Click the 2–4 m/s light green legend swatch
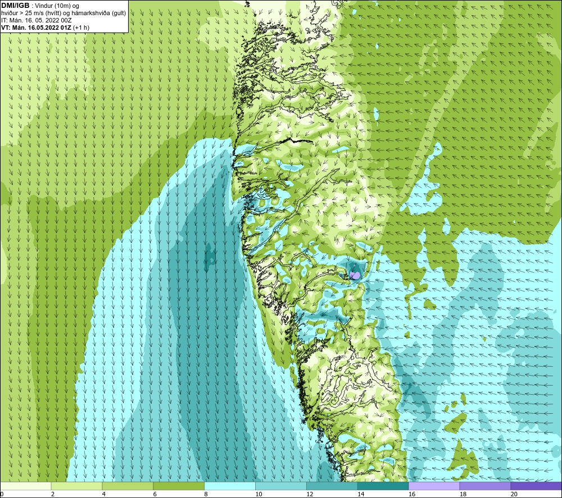 (76, 486)
